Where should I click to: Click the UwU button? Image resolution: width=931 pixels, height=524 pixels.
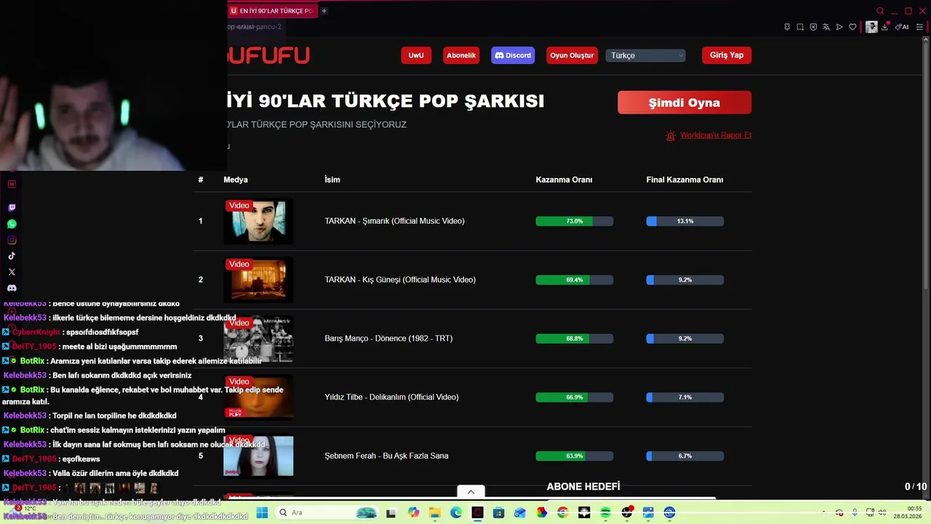[x=416, y=55]
